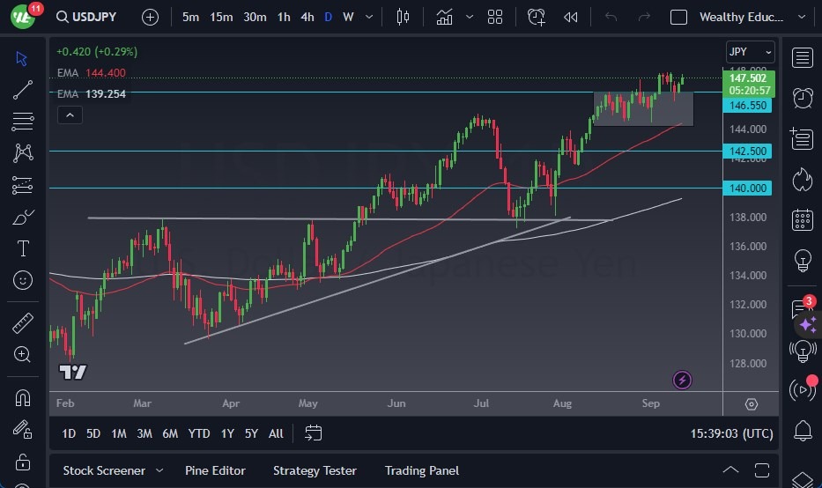The height and width of the screenshot is (488, 822).
Task: Open the economic calendar panel
Action: point(802,219)
